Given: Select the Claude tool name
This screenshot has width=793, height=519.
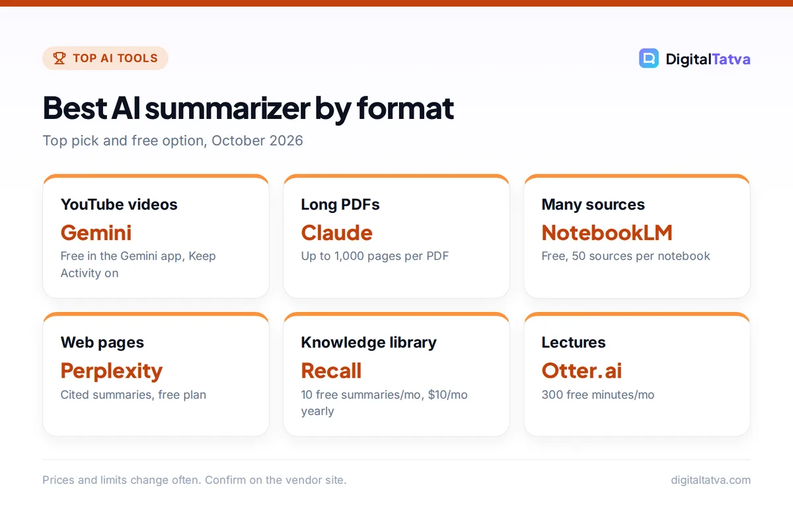Looking at the screenshot, I should pyautogui.click(x=336, y=233).
